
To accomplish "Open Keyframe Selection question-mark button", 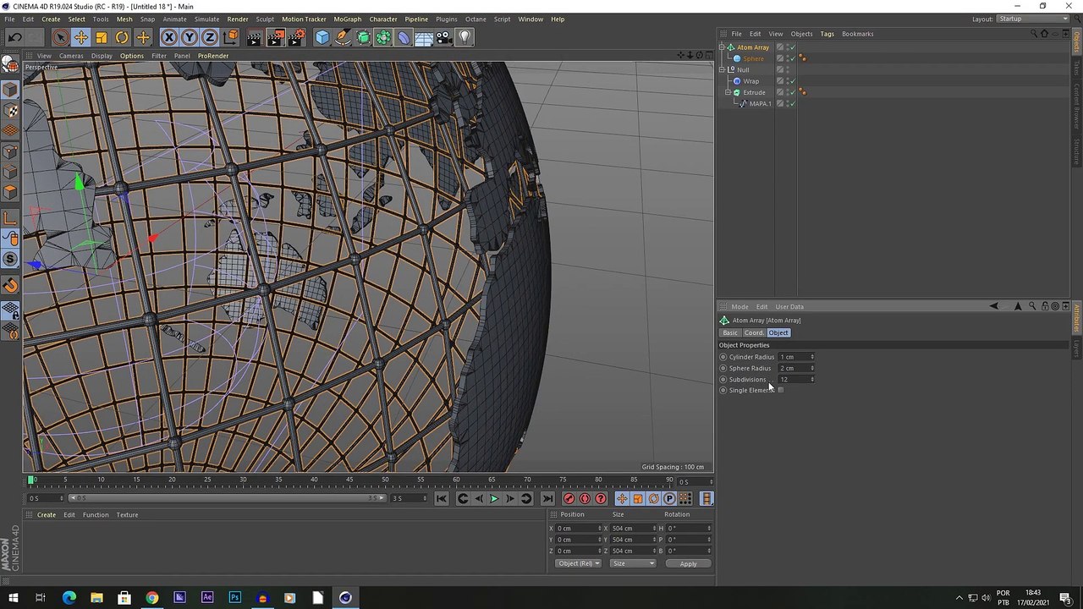I will 601,499.
